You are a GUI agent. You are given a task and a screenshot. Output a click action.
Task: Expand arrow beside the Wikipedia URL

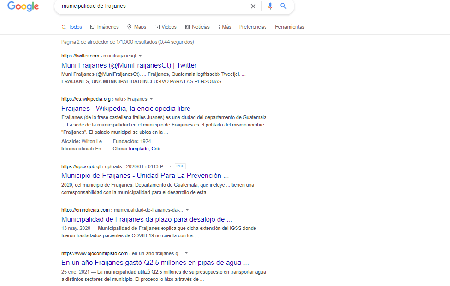(x=151, y=99)
